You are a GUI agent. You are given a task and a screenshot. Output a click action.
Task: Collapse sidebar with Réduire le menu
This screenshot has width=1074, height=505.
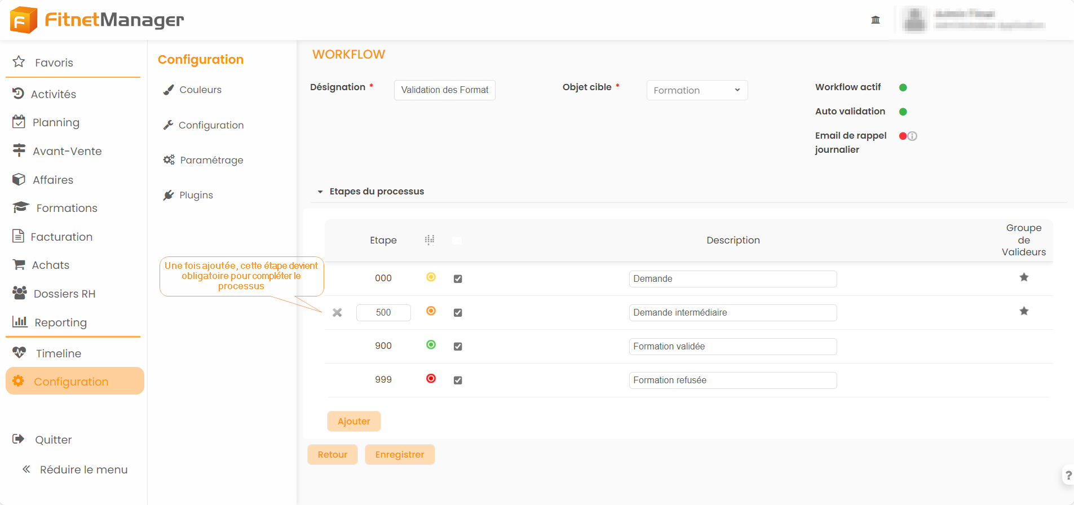point(75,469)
